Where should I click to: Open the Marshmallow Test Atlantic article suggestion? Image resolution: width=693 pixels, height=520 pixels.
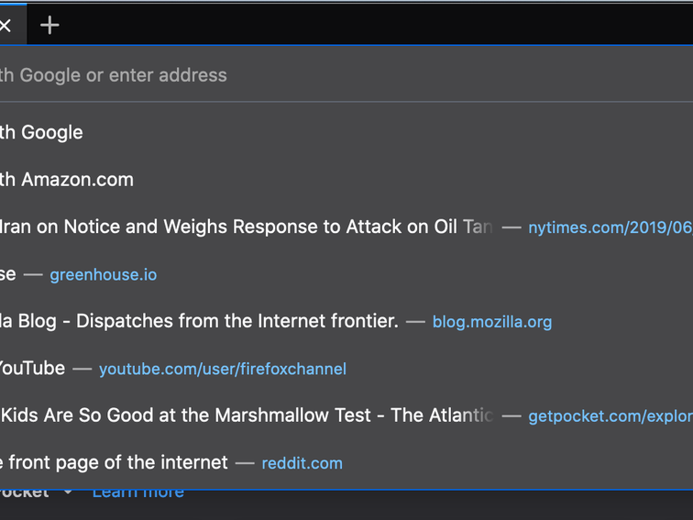click(x=247, y=415)
